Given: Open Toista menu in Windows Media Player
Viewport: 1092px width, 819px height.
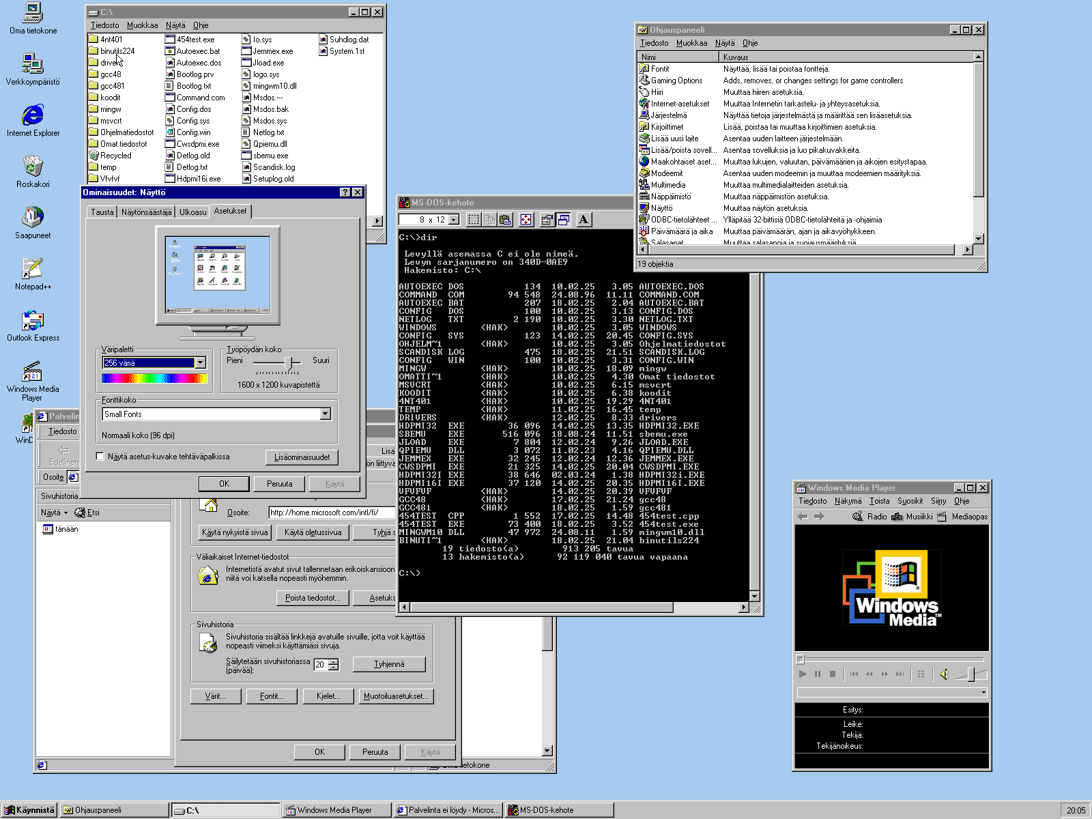Looking at the screenshot, I should (x=879, y=501).
